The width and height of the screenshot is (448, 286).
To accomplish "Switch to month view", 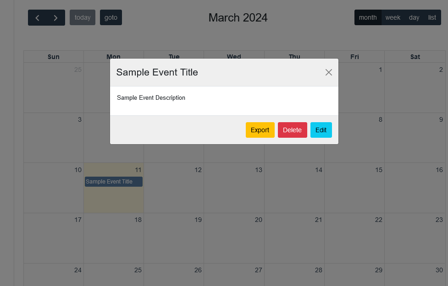I will point(368,18).
